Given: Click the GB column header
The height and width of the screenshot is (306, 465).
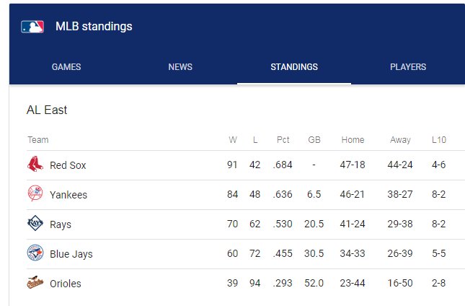Looking at the screenshot, I should coord(314,140).
